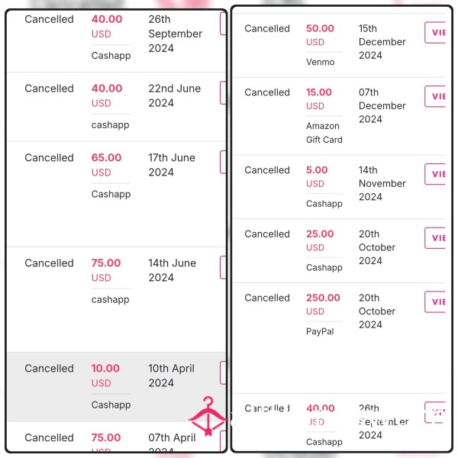Click the 07th April 75.00 amount
The height and width of the screenshot is (458, 458).
106,437
